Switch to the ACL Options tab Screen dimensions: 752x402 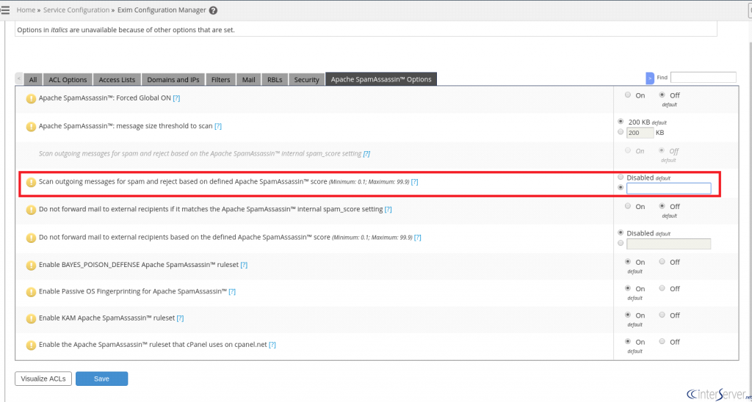68,79
